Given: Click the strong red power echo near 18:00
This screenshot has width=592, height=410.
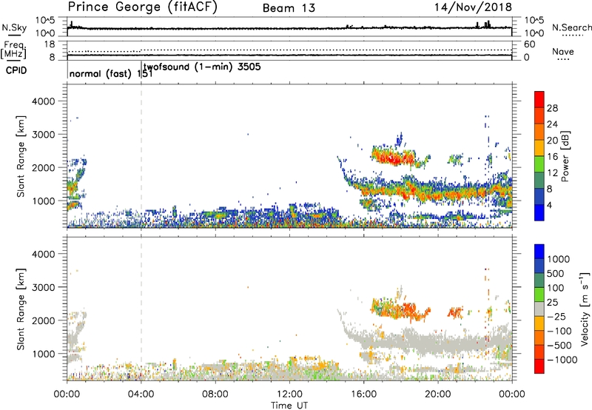Looking at the screenshot, I should [x=393, y=158].
